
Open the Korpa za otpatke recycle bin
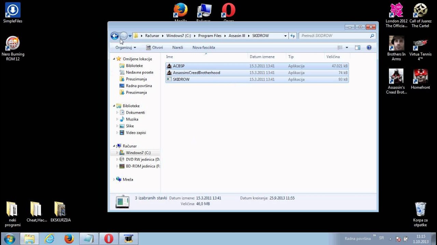pos(420,214)
